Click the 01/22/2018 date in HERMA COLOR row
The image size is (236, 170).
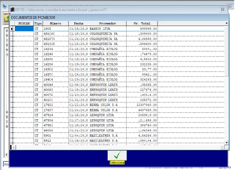click(x=78, y=105)
